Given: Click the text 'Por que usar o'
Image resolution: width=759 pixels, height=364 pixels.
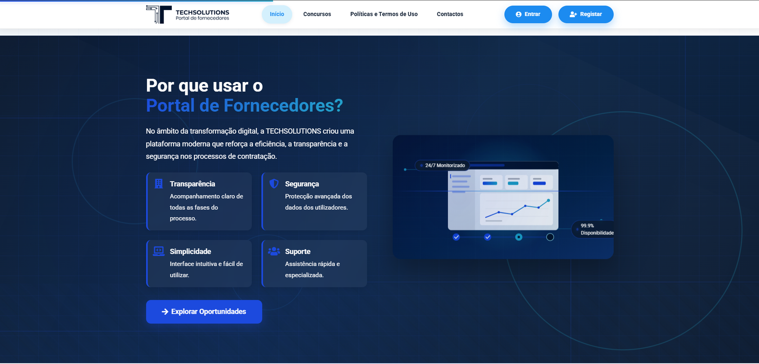Looking at the screenshot, I should 204,85.
